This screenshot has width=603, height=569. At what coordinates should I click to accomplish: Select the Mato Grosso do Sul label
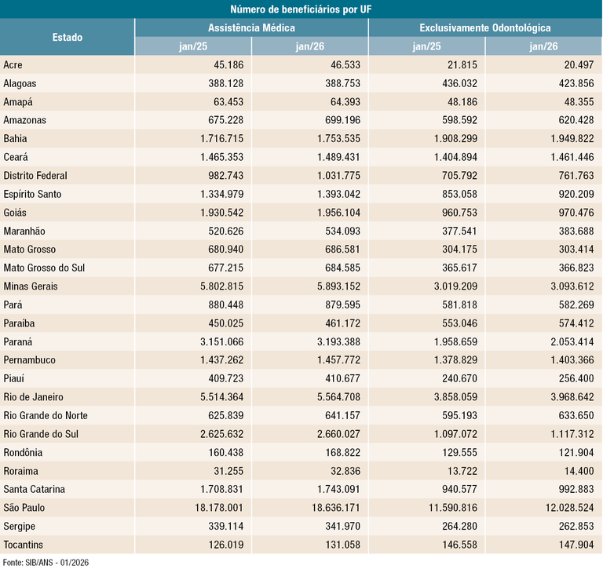[x=44, y=268]
